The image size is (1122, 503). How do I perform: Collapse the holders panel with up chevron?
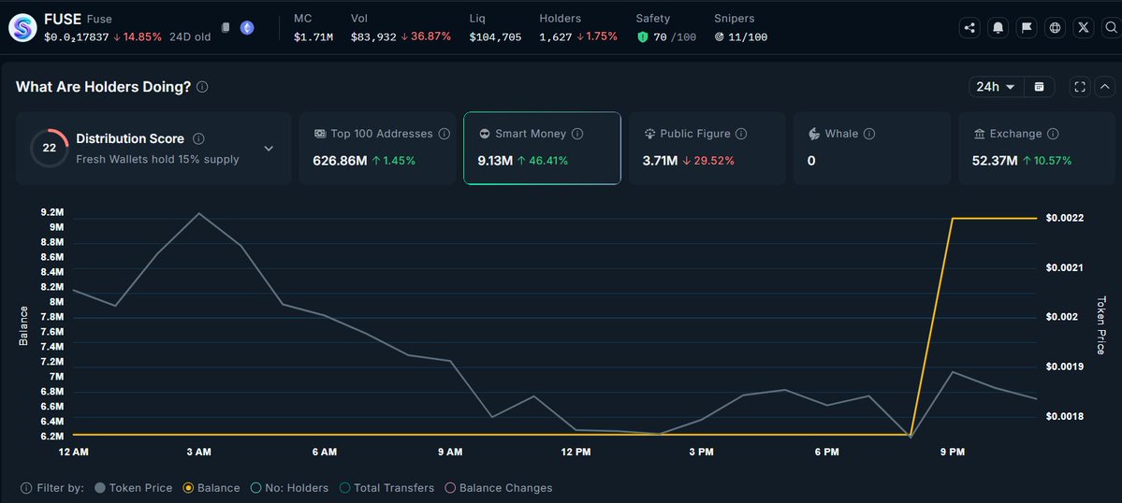(x=1105, y=87)
